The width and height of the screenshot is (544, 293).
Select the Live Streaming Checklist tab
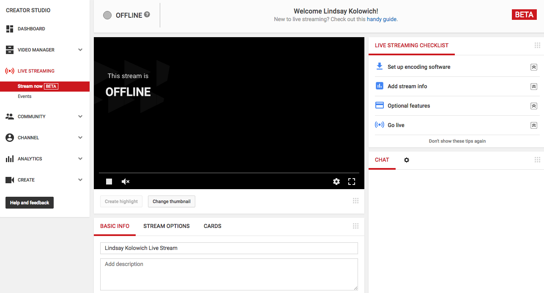412,46
